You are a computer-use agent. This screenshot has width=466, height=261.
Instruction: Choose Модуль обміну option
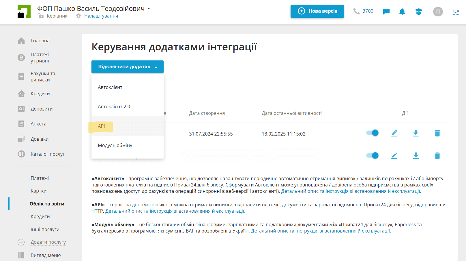tap(128, 145)
